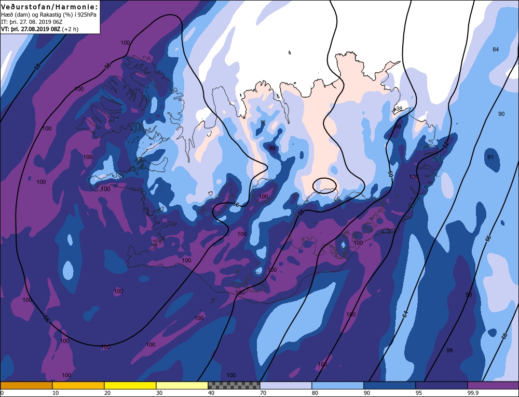Click the dark navy 95–99.9 legend swatch
Image resolution: width=519 pixels, height=397 pixels.
[442, 386]
